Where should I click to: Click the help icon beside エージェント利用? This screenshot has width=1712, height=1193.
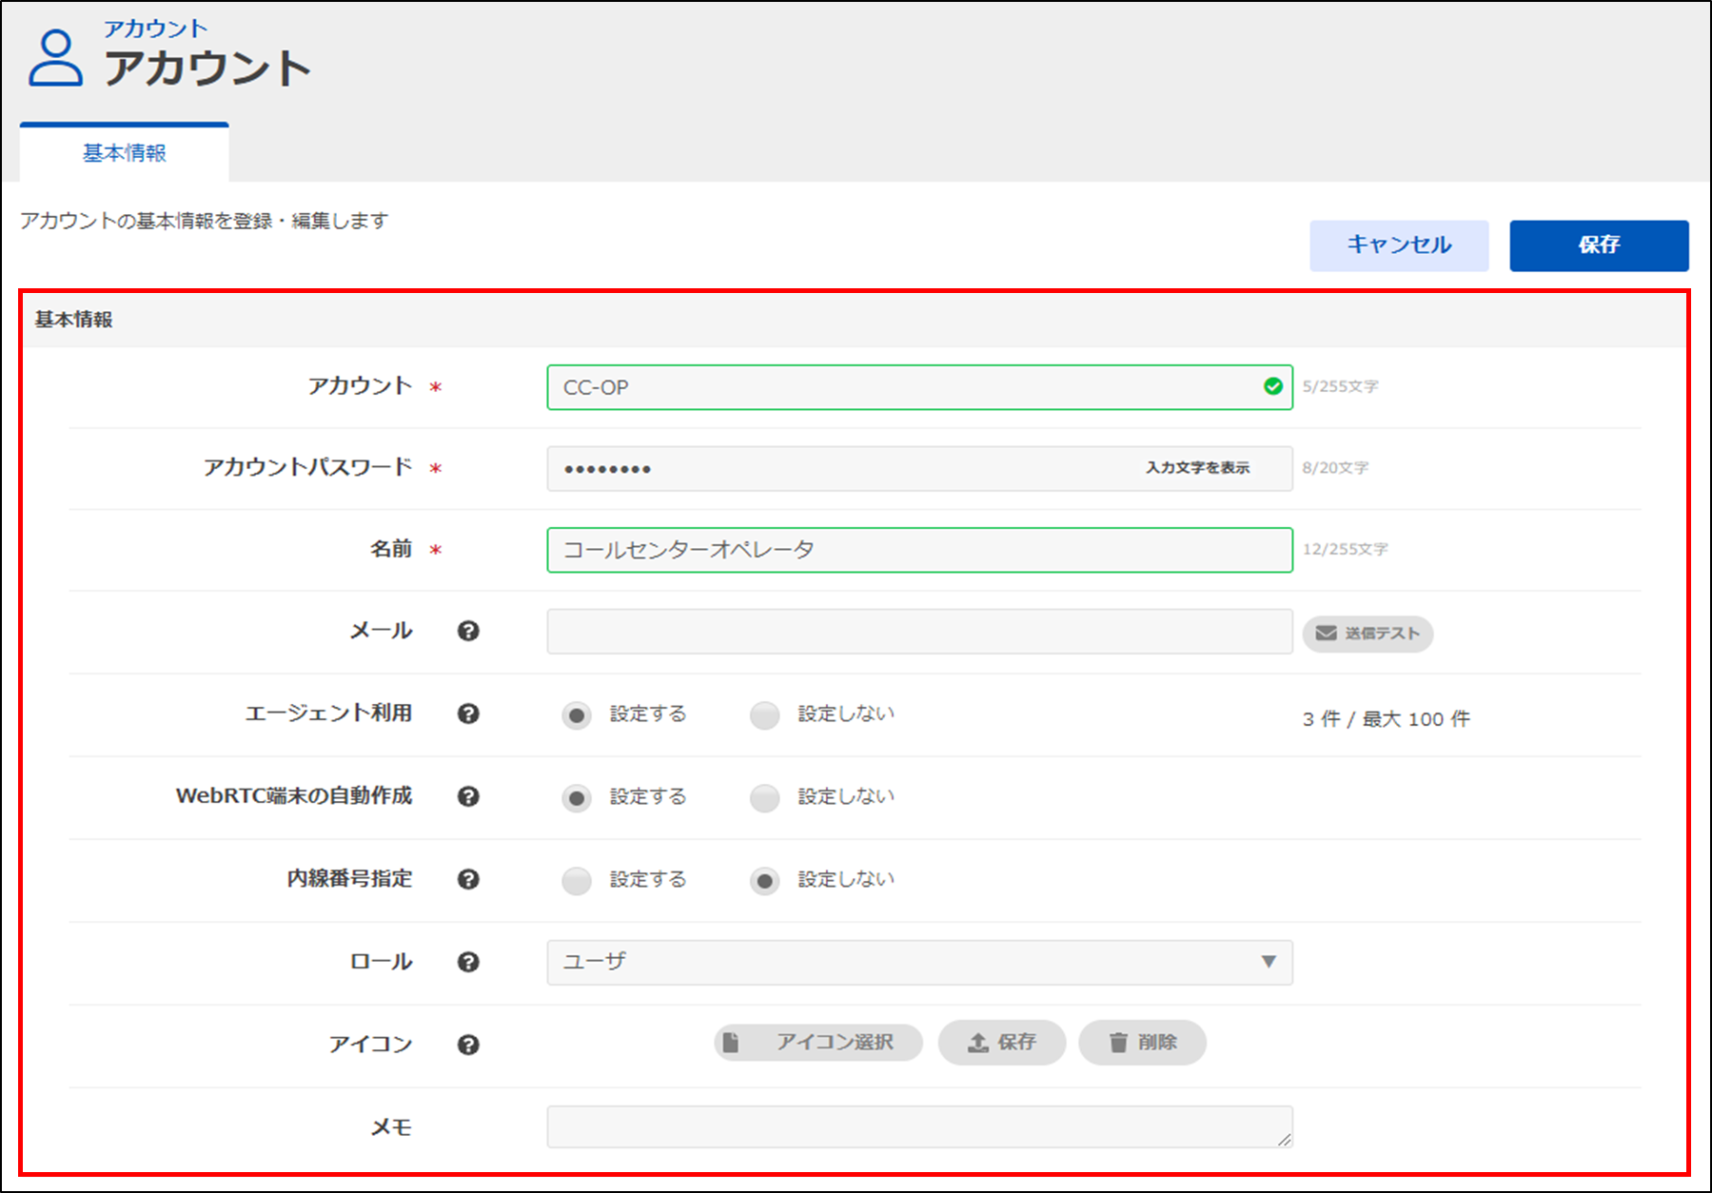[467, 714]
